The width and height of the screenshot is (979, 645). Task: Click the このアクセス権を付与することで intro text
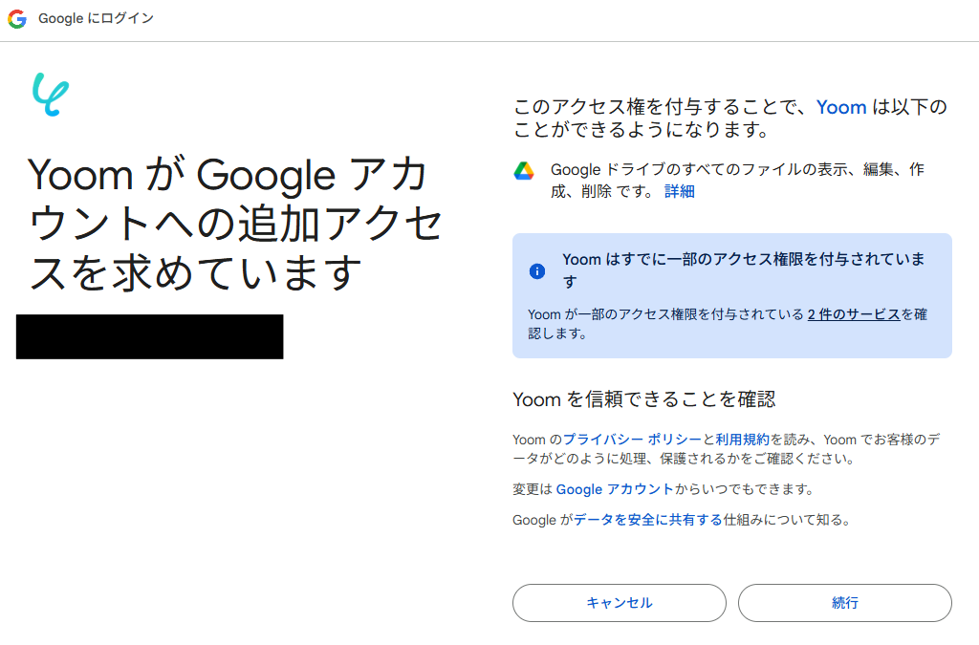660,107
